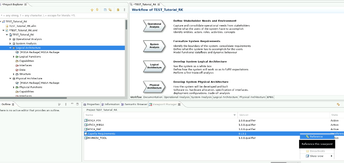The image size is (344, 163).
Task: Click the Logical Functions folder icon
Action: click(17, 57)
